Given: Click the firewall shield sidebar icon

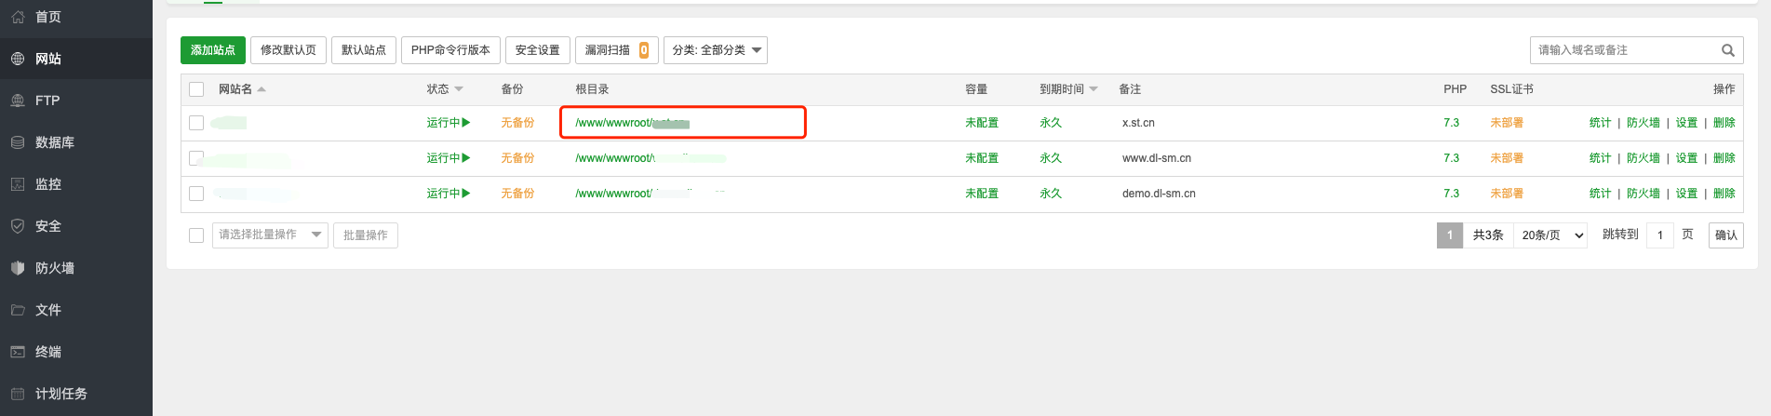Looking at the screenshot, I should click(18, 268).
